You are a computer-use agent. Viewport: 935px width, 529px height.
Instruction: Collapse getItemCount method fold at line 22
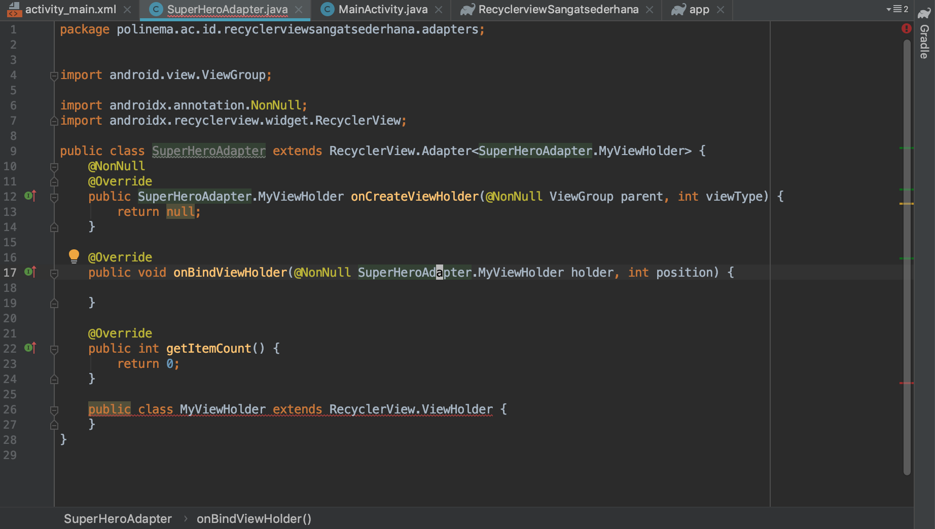[x=54, y=349]
